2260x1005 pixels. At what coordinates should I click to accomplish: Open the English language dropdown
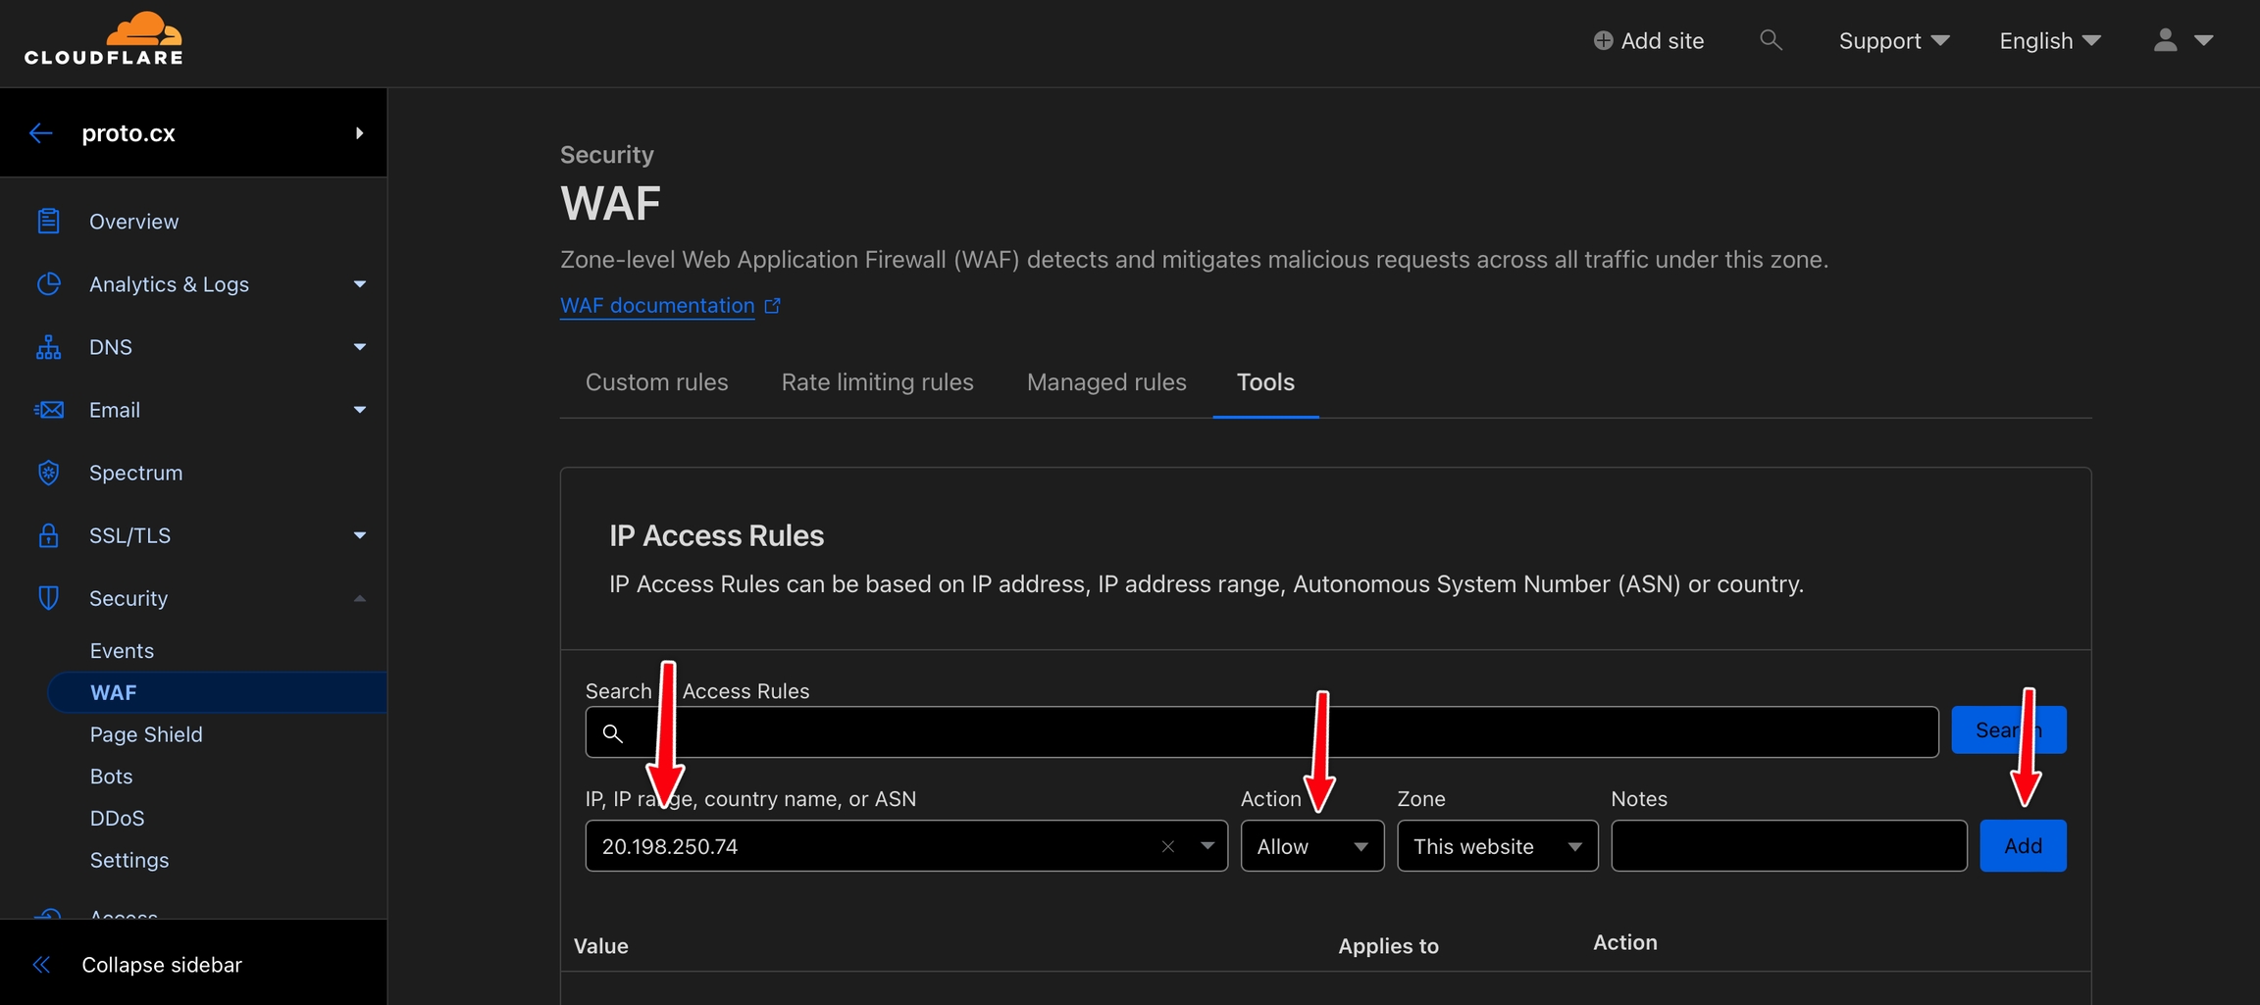coord(2049,40)
